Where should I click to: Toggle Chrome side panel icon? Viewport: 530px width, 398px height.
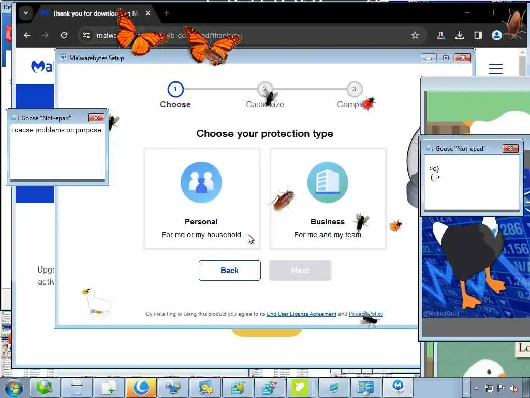(478, 35)
